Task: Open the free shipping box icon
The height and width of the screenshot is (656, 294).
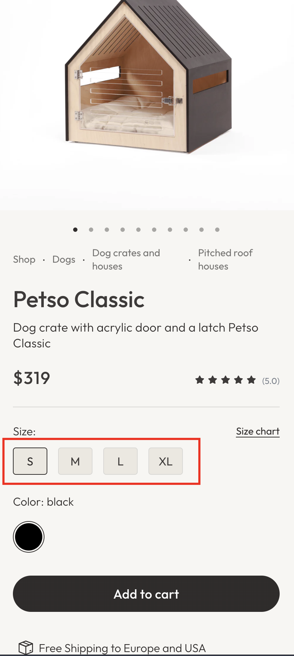Action: click(26, 648)
